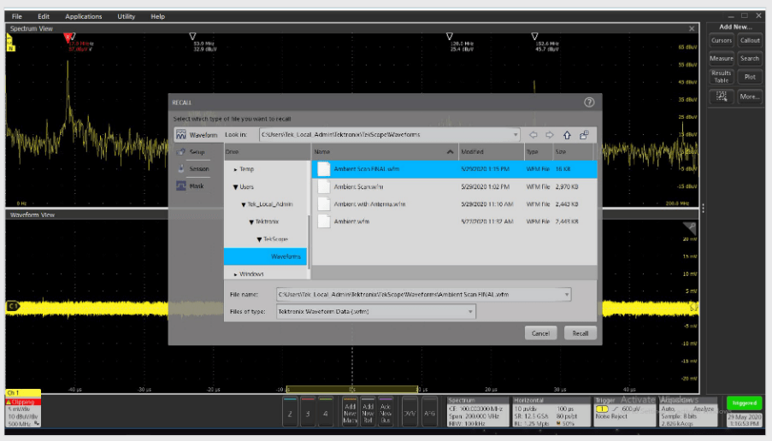
Task: Expand the Temp folder in tree
Action: point(236,169)
